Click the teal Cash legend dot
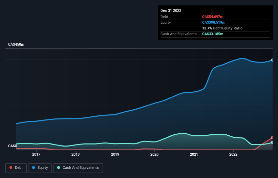 (59, 168)
